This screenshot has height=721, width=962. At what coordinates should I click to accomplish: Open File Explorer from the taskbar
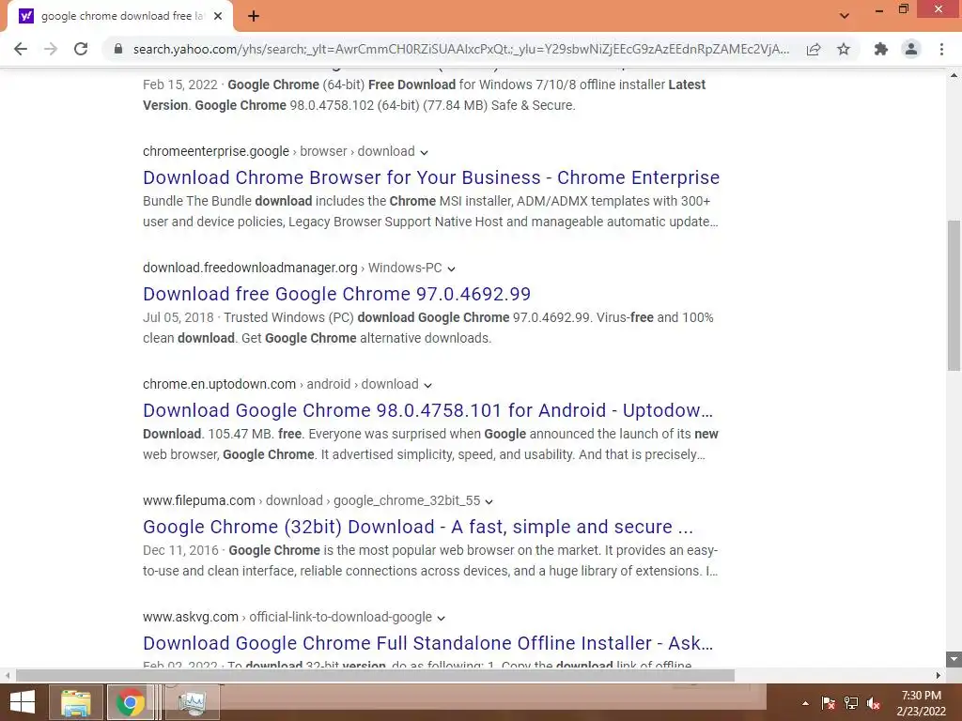[x=76, y=702]
